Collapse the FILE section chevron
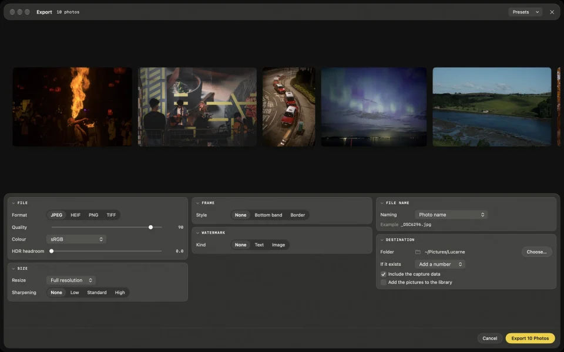Screen dimensions: 564x352 [14, 203]
